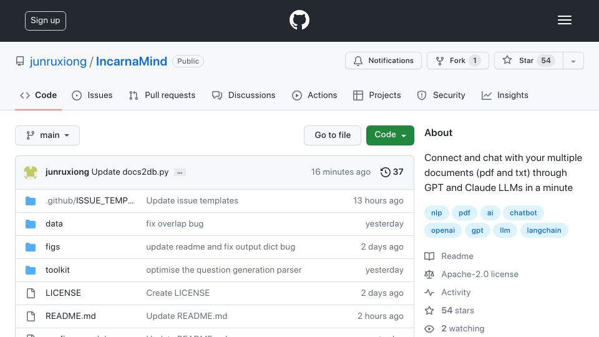
Task: Click the Readme book icon in About
Action: click(429, 256)
